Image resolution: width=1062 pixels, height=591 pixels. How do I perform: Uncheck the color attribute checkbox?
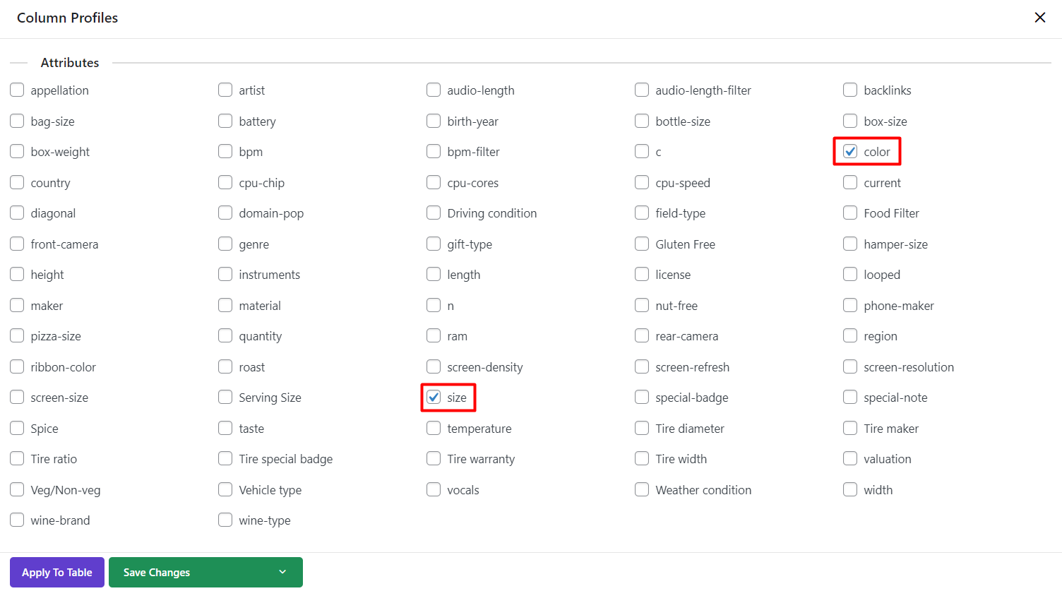click(x=850, y=152)
